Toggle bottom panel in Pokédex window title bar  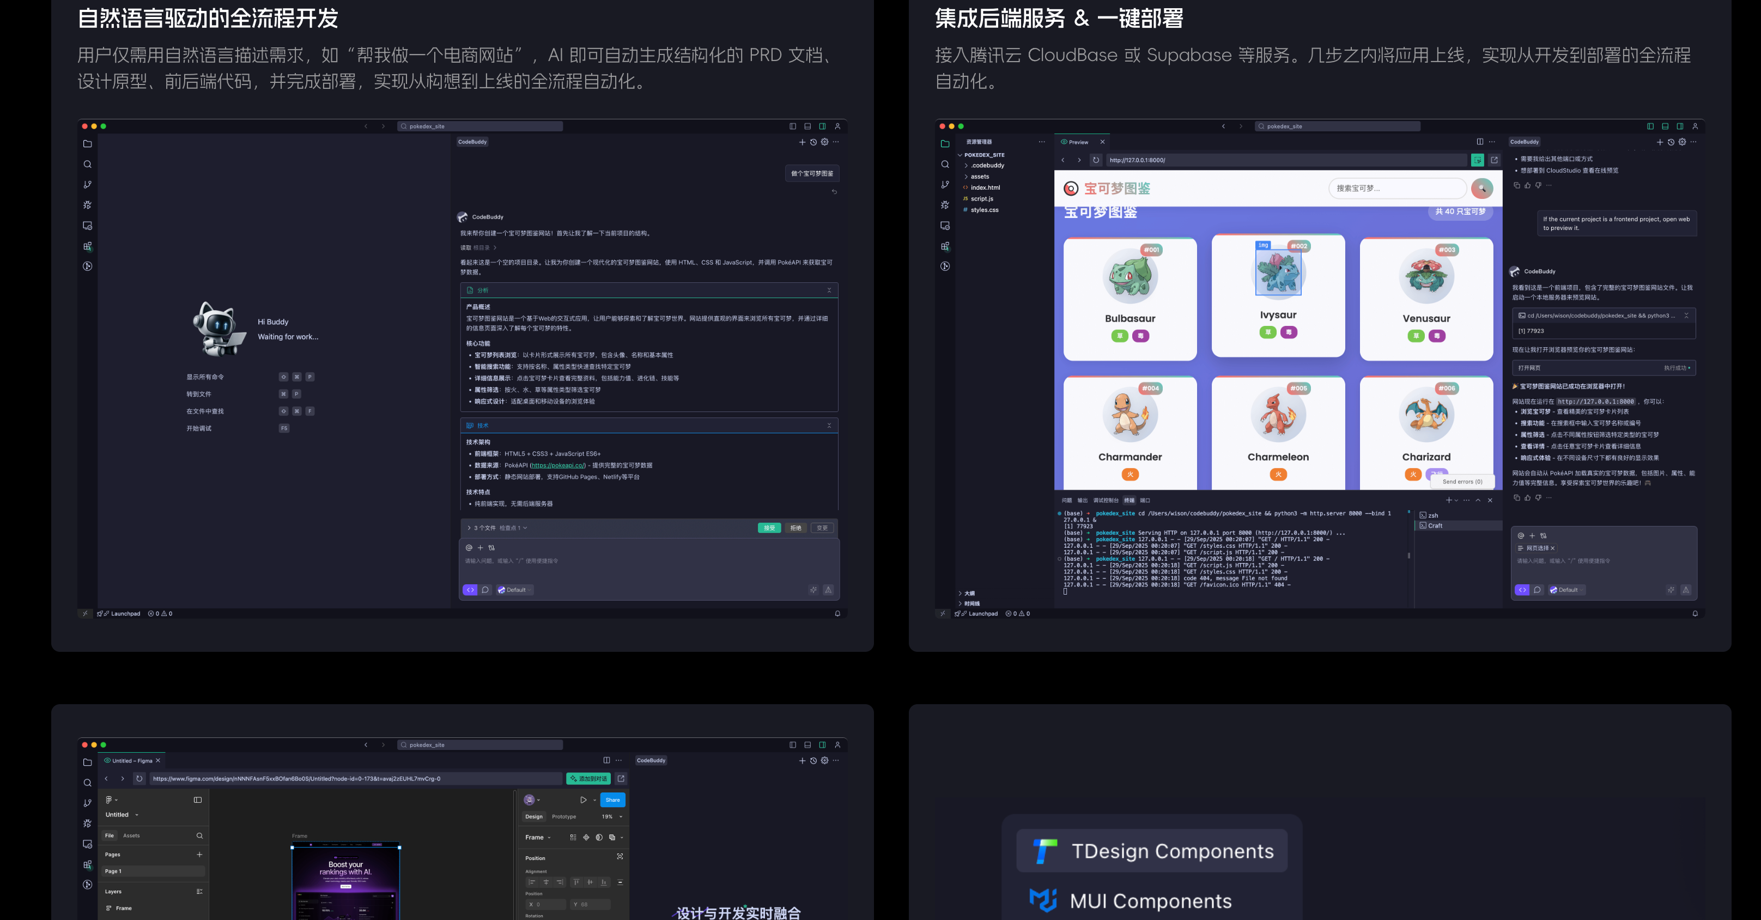point(1665,126)
